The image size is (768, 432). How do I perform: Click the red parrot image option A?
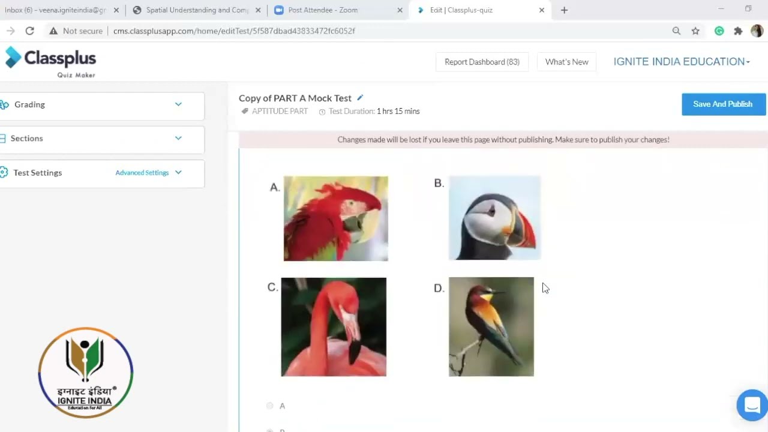tap(336, 218)
